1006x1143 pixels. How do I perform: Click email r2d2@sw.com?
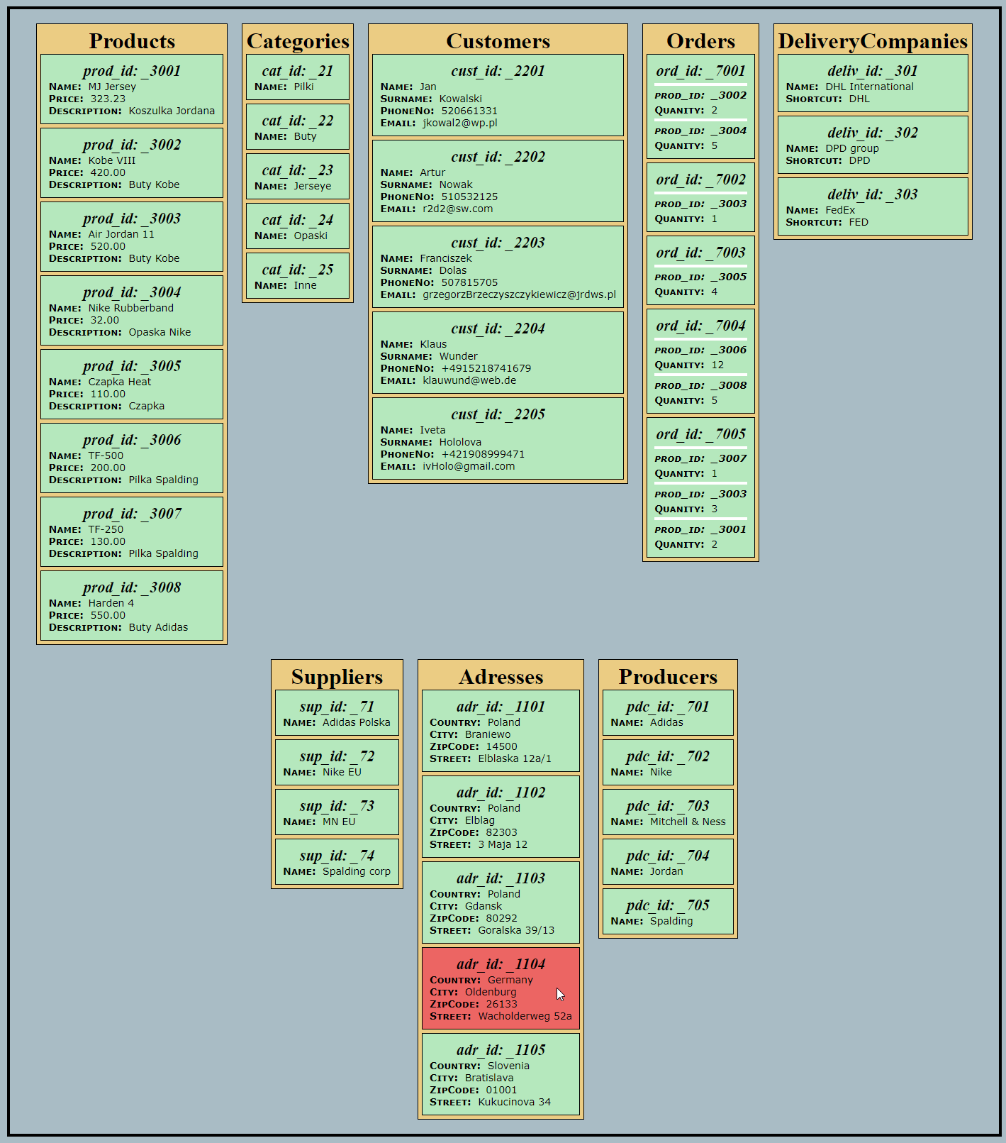[458, 209]
